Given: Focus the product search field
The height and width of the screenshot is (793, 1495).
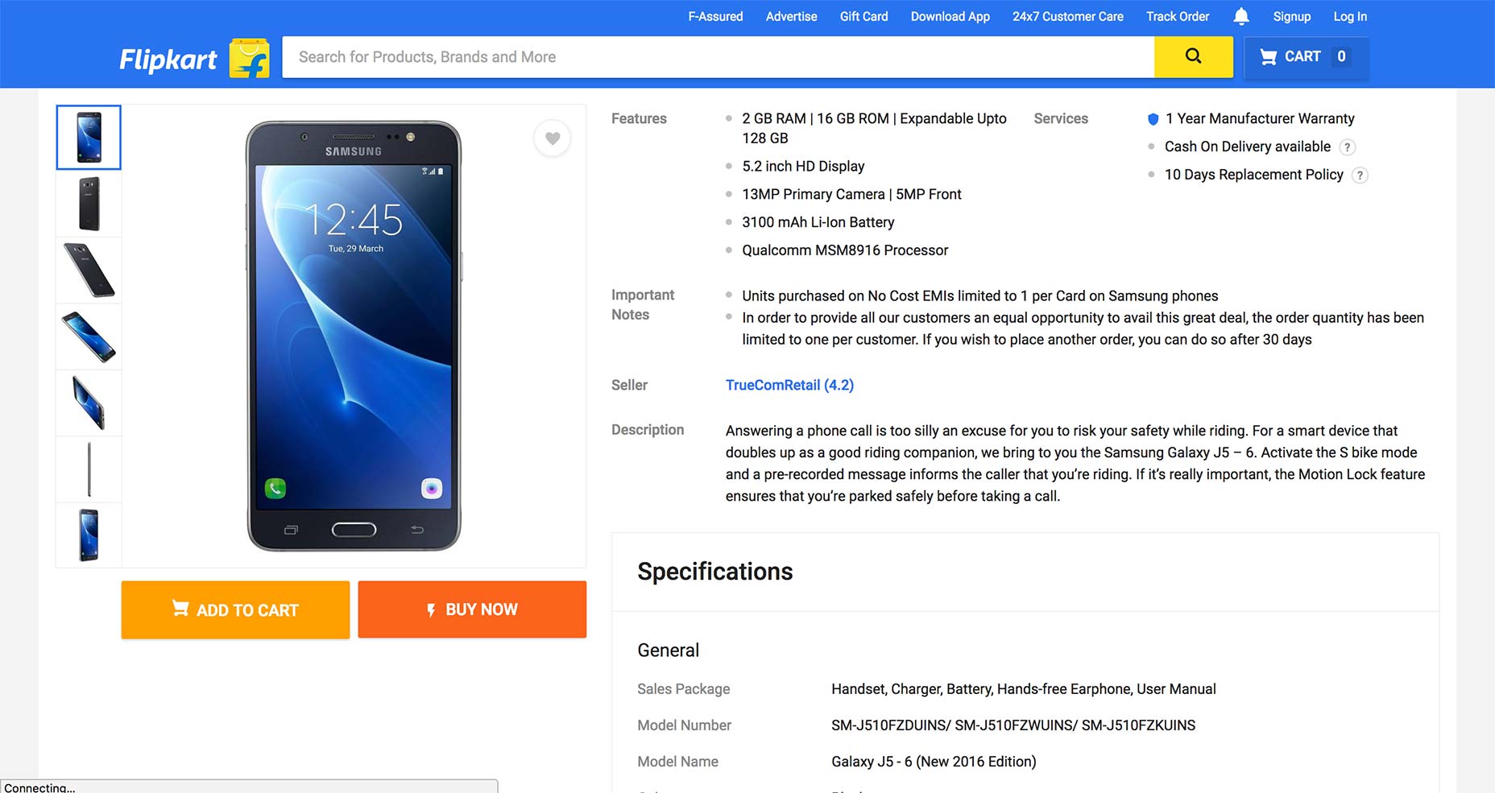Looking at the screenshot, I should point(718,56).
